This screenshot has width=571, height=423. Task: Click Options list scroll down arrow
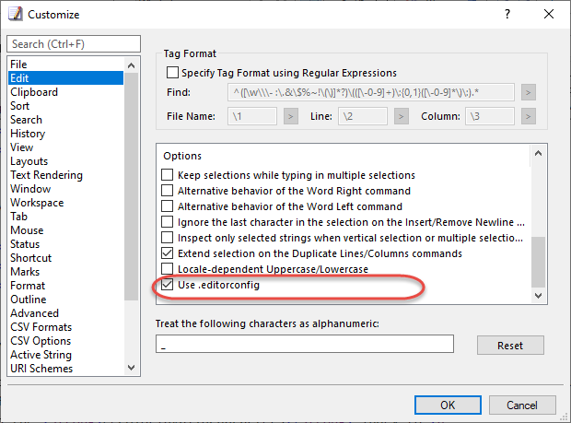538,296
